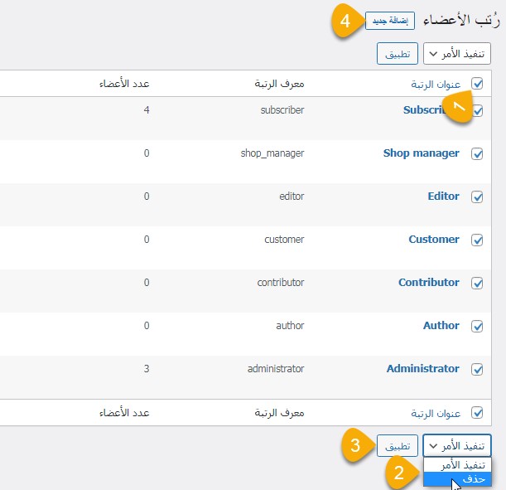Toggle the Customer row checkbox
Screen dimensions: 506x490
point(477,240)
